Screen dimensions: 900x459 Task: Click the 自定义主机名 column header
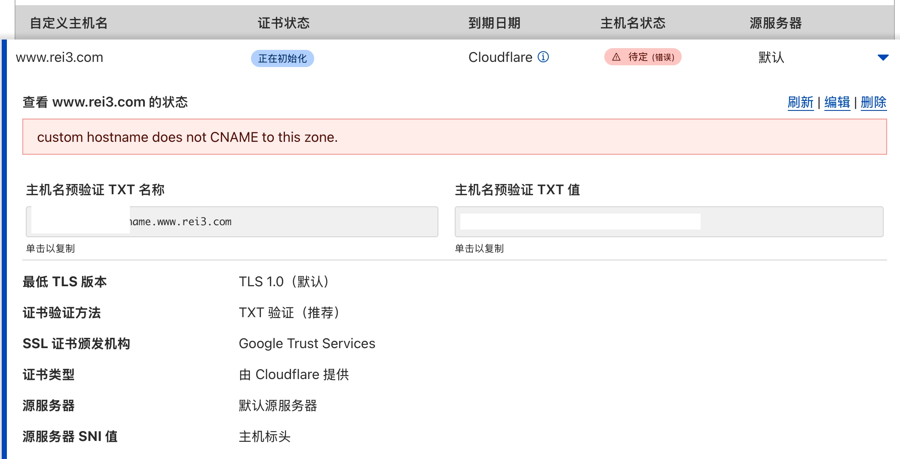click(x=69, y=23)
